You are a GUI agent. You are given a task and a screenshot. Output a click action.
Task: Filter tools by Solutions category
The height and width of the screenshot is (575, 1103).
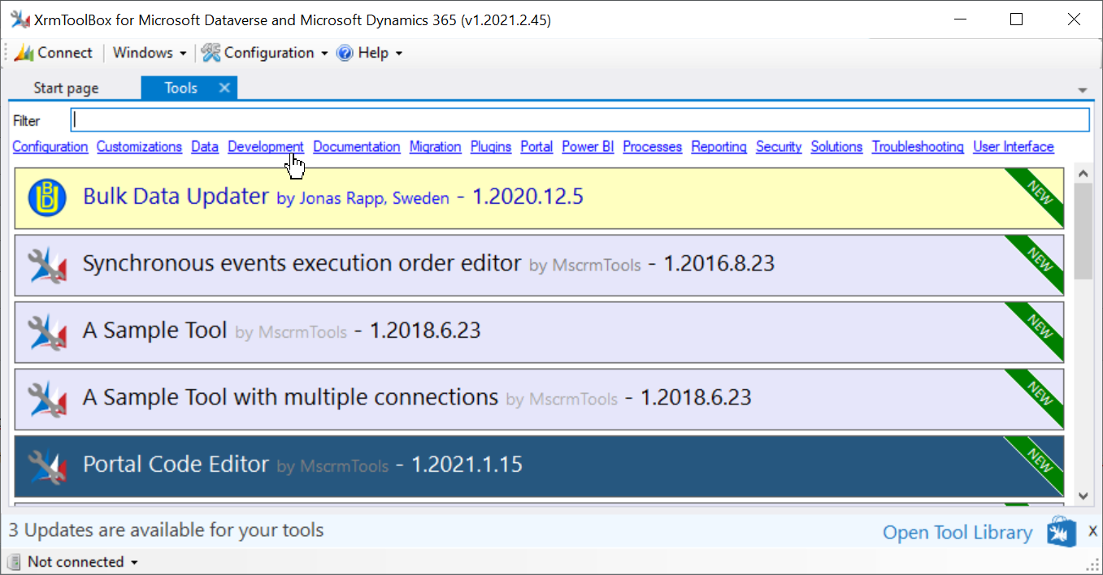pos(836,147)
